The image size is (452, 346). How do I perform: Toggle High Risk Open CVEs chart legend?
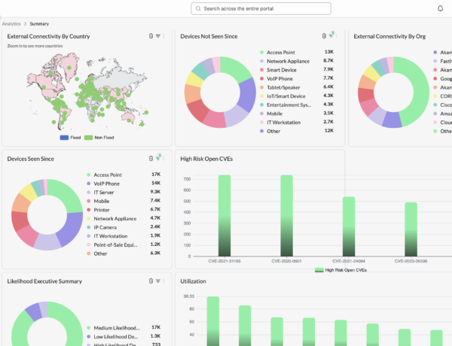pos(341,270)
